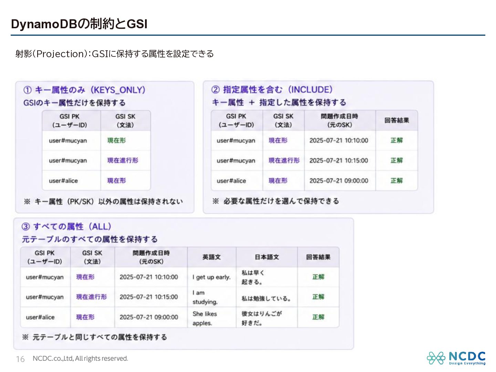496x372 pixels.
Task: Select text GSIのキー属性だけを保持する
Action: [x=74, y=103]
